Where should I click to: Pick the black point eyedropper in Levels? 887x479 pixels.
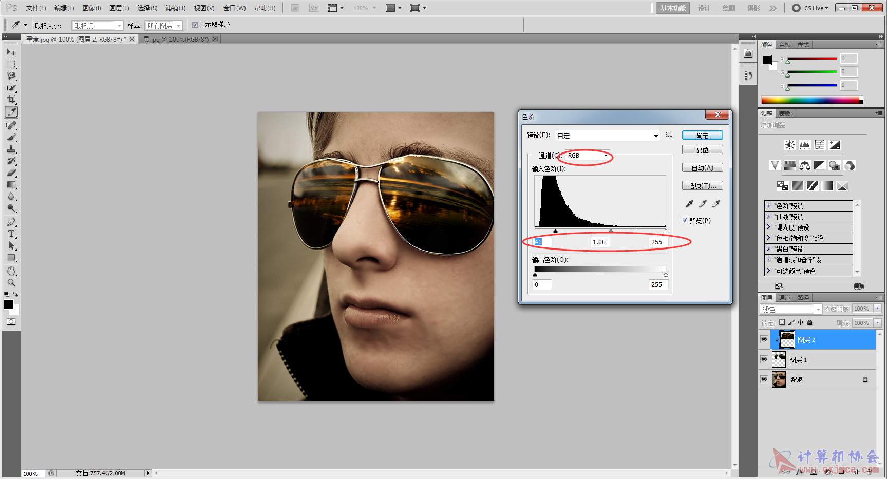coord(689,204)
